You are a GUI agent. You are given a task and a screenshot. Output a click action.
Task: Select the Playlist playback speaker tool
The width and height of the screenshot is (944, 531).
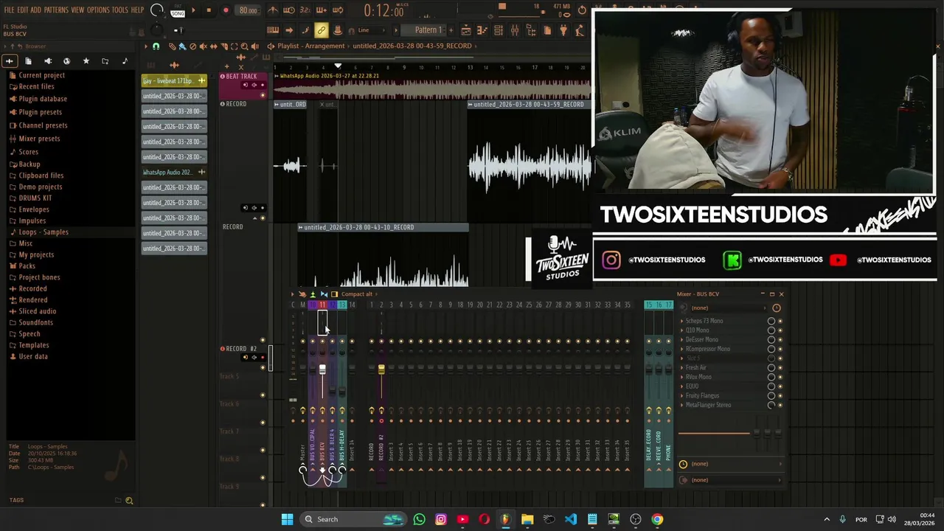pyautogui.click(x=255, y=46)
